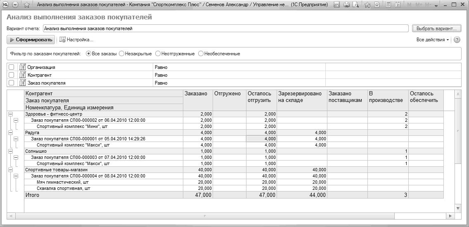Select the Все заказы radio button
This screenshot has width=469, height=227.
(88, 54)
